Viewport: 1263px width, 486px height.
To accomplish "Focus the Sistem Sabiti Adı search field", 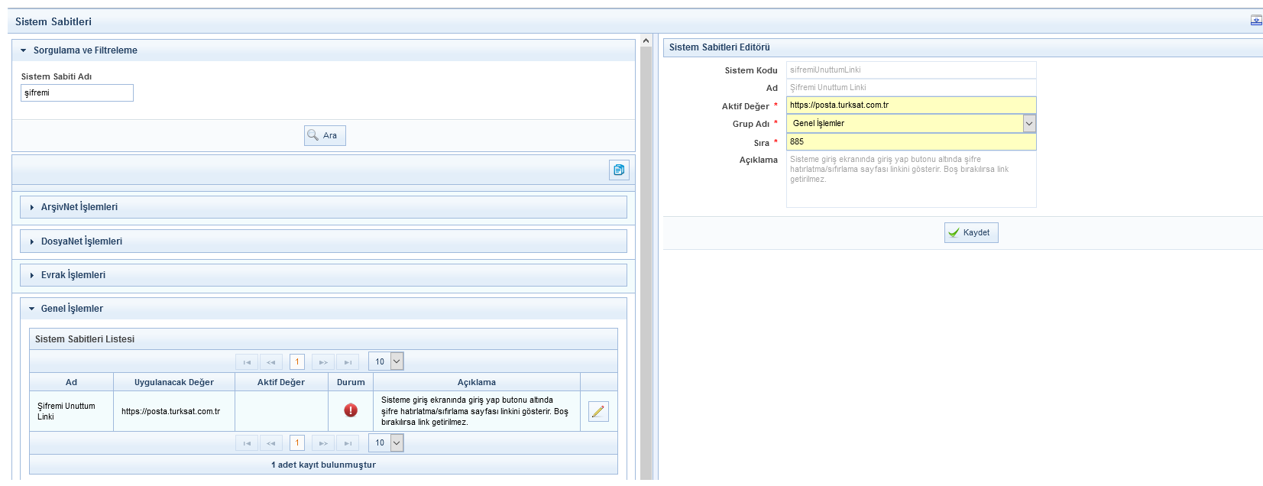I will [x=77, y=93].
